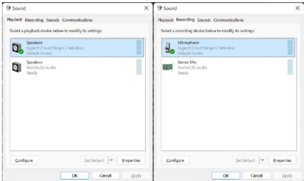Open the Communications tab in the right window
Viewport: 304px width, 181px height.
[x=228, y=20]
